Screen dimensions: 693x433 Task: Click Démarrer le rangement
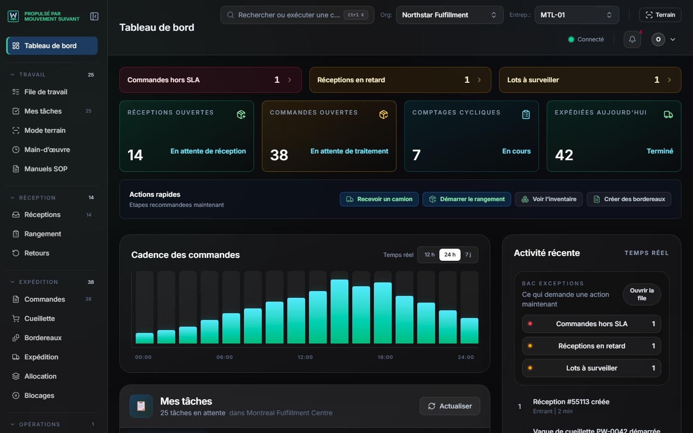pos(467,199)
